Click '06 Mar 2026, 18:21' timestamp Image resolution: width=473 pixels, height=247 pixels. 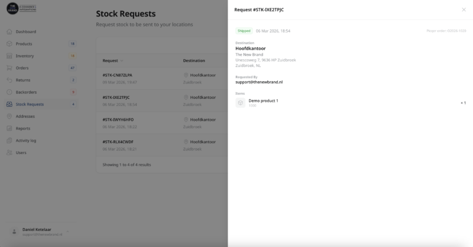tap(120, 149)
